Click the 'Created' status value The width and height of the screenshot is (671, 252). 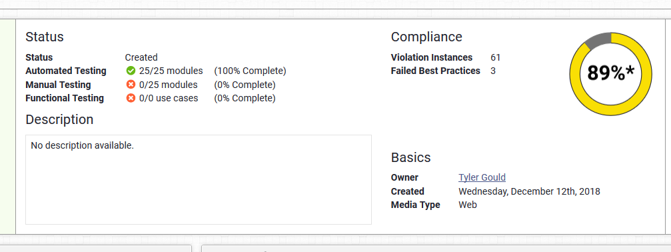141,57
